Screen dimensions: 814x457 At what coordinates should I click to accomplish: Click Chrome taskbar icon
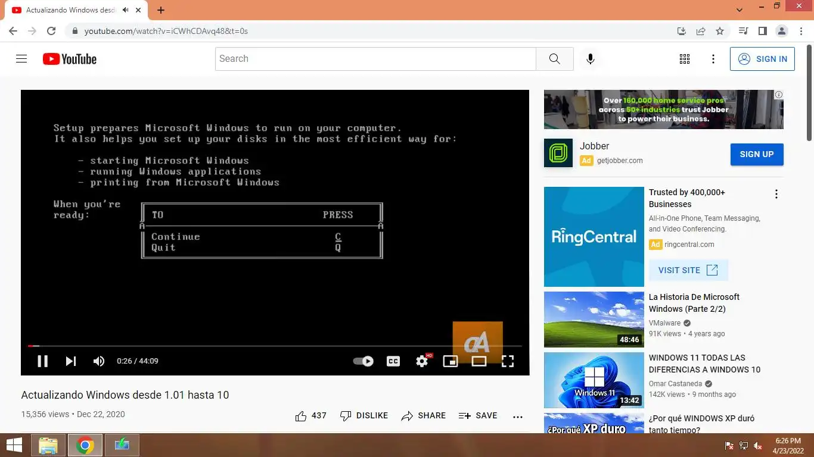point(85,445)
